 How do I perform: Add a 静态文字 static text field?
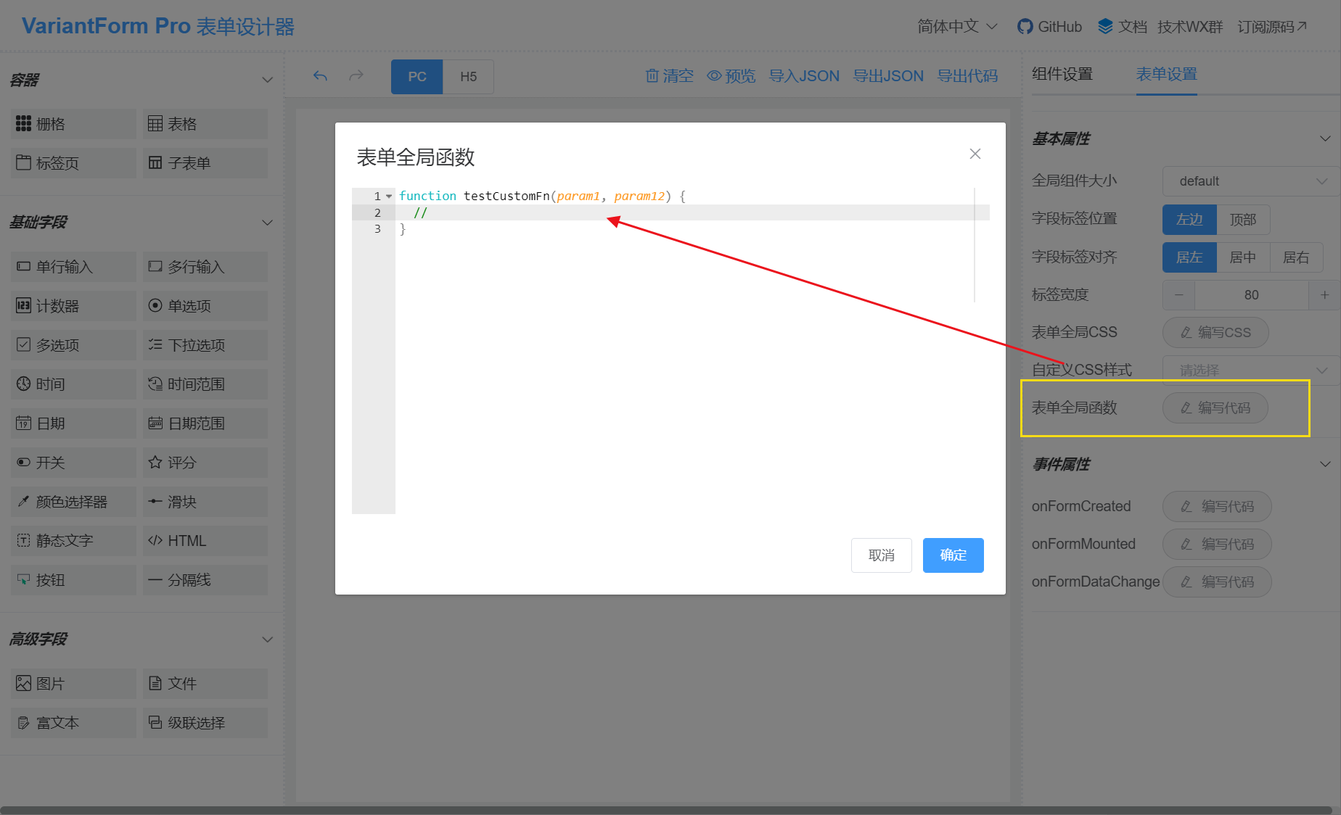click(74, 541)
